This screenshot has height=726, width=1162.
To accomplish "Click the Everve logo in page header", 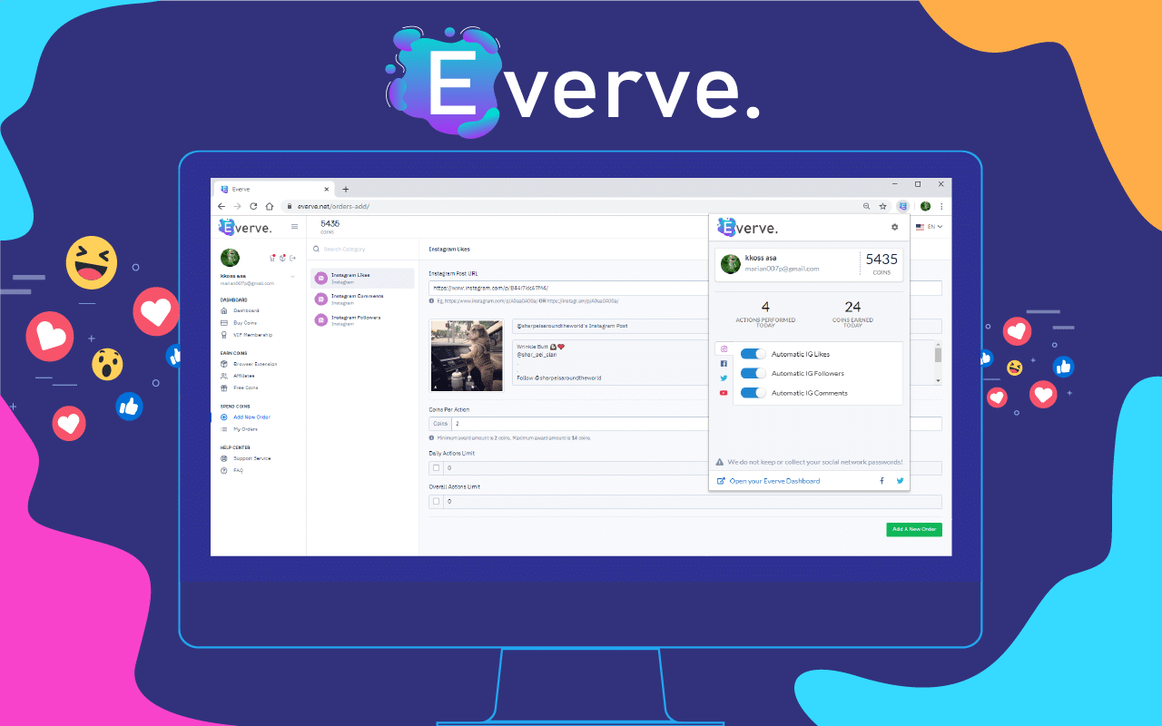I will [x=245, y=227].
